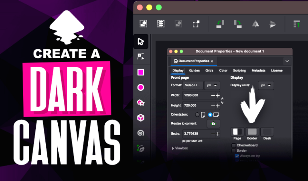Select the Ellipse tool
Viewport: 308px width, 181px height.
click(x=141, y=87)
